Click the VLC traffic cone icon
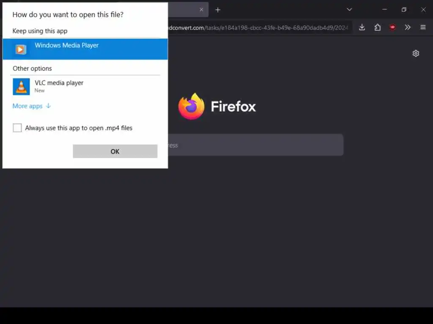The width and height of the screenshot is (433, 324). [x=21, y=86]
